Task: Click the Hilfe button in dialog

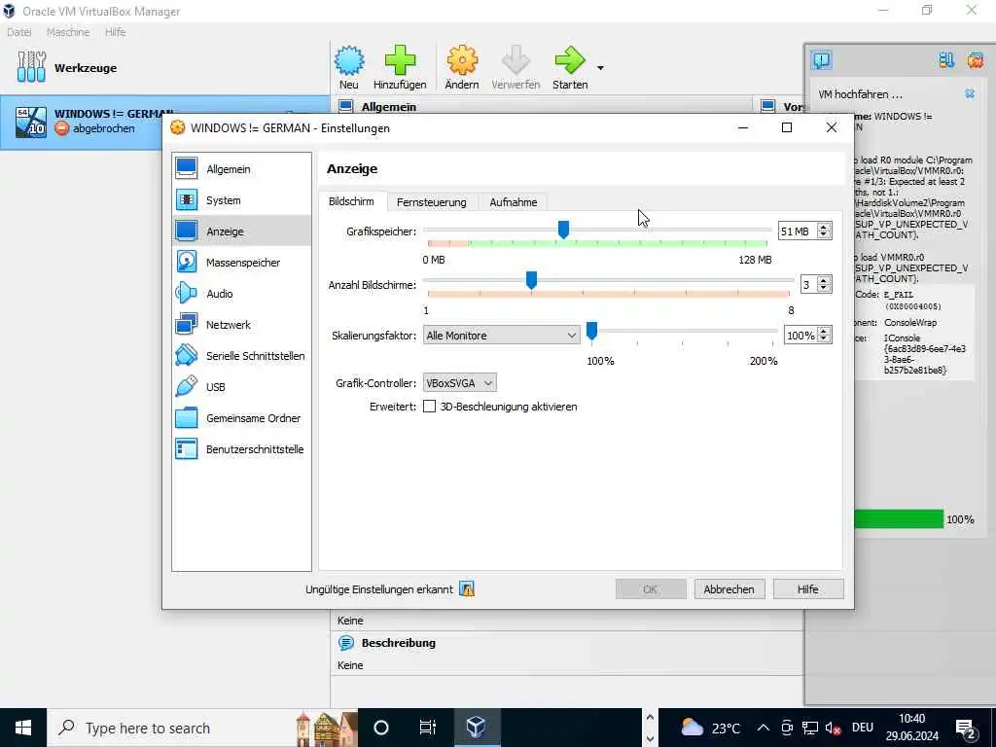Action: [x=808, y=589]
